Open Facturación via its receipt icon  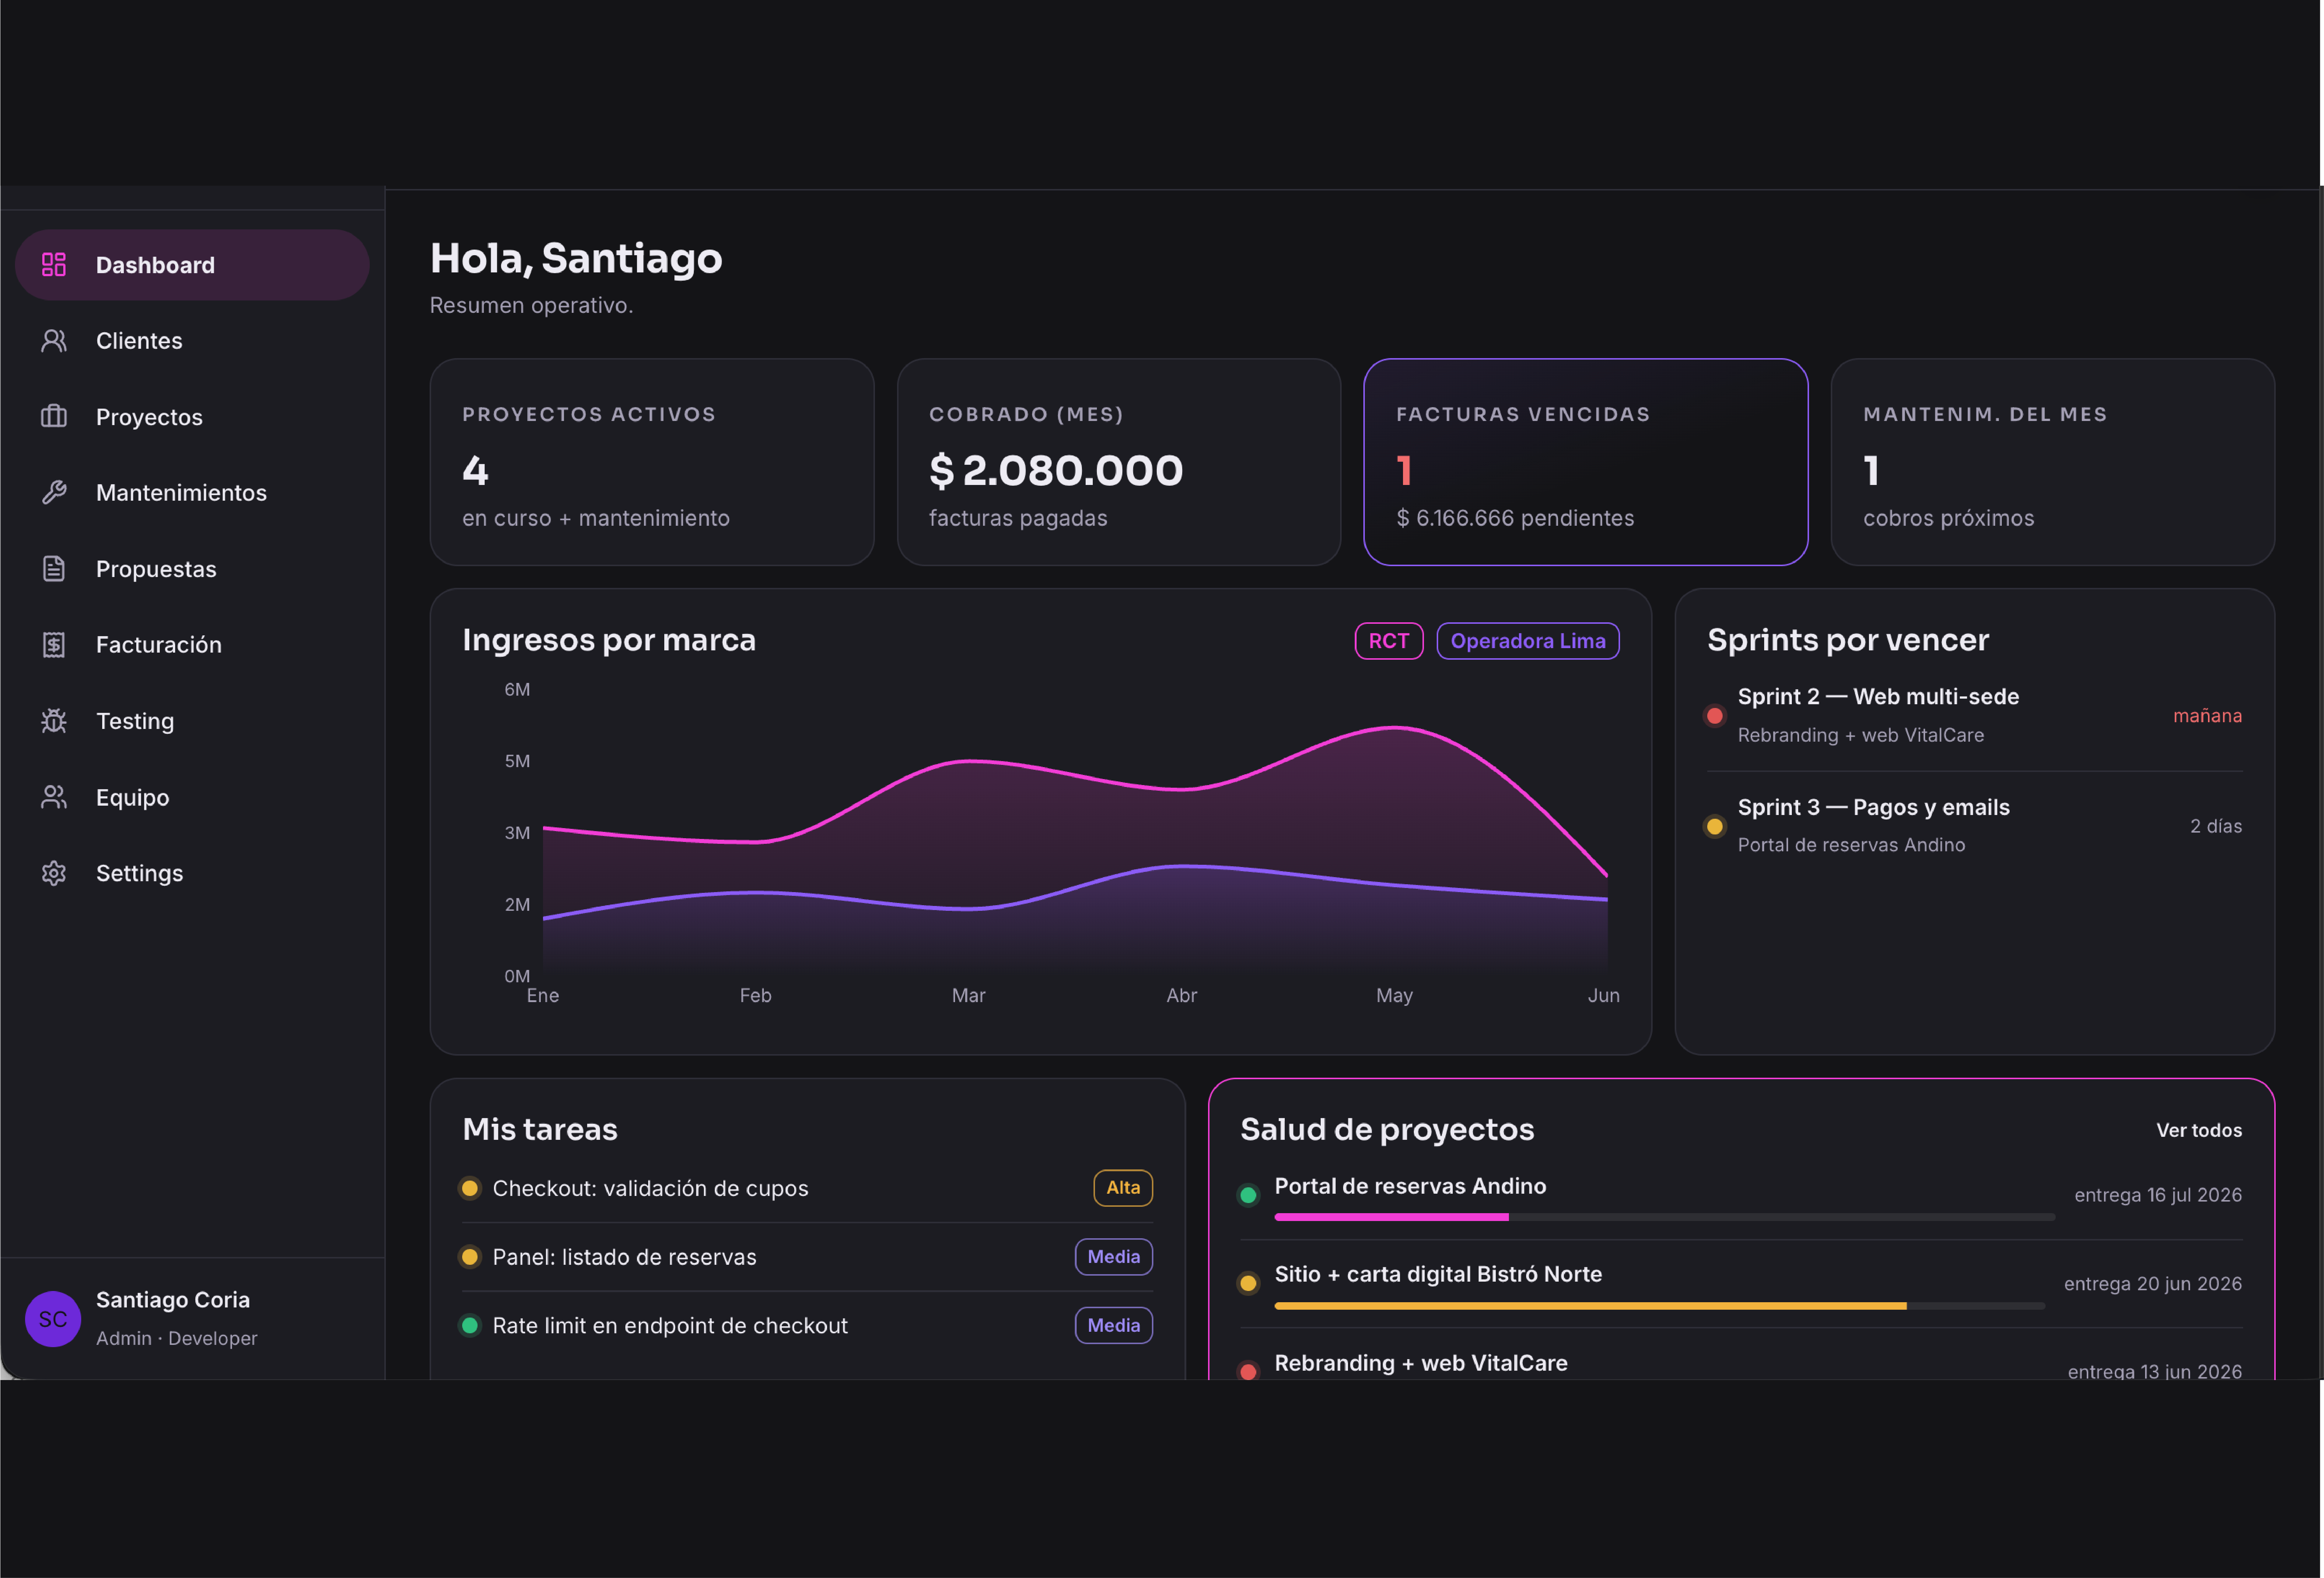pyautogui.click(x=54, y=645)
